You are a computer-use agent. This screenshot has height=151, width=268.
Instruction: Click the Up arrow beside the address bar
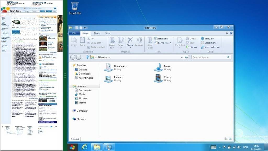point(88,57)
